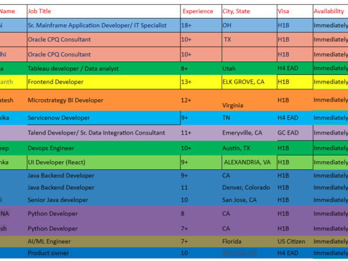Click the ELK GROVE, CA location cell
Image resolution: width=348 pixels, height=261 pixels.
pos(244,82)
